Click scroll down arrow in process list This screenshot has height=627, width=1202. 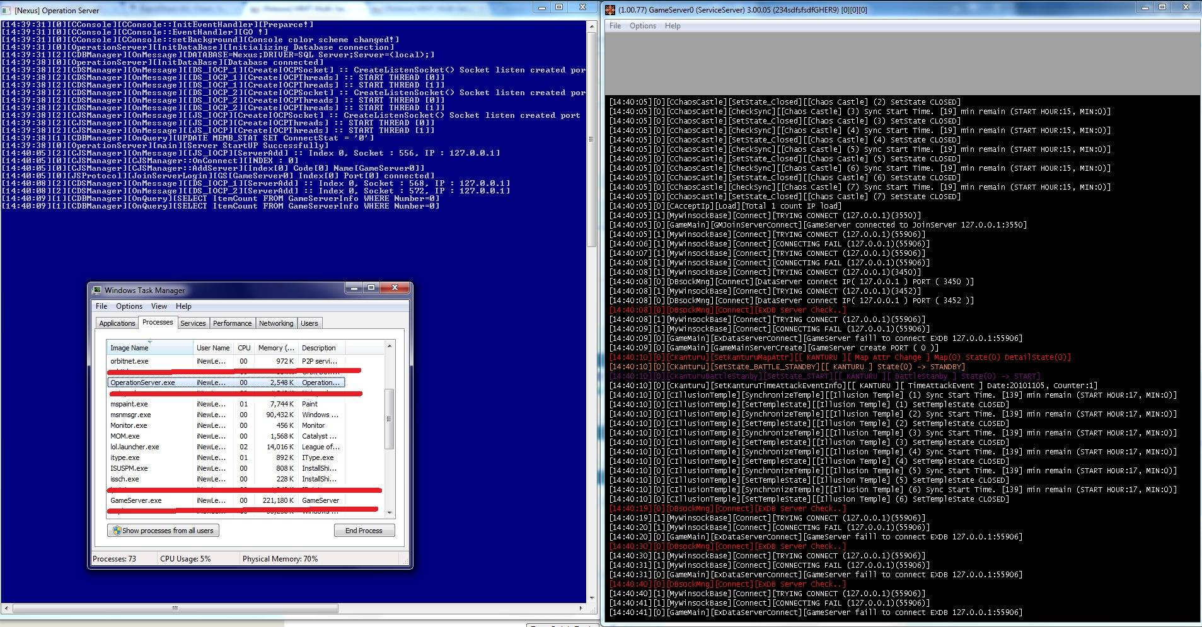point(390,512)
